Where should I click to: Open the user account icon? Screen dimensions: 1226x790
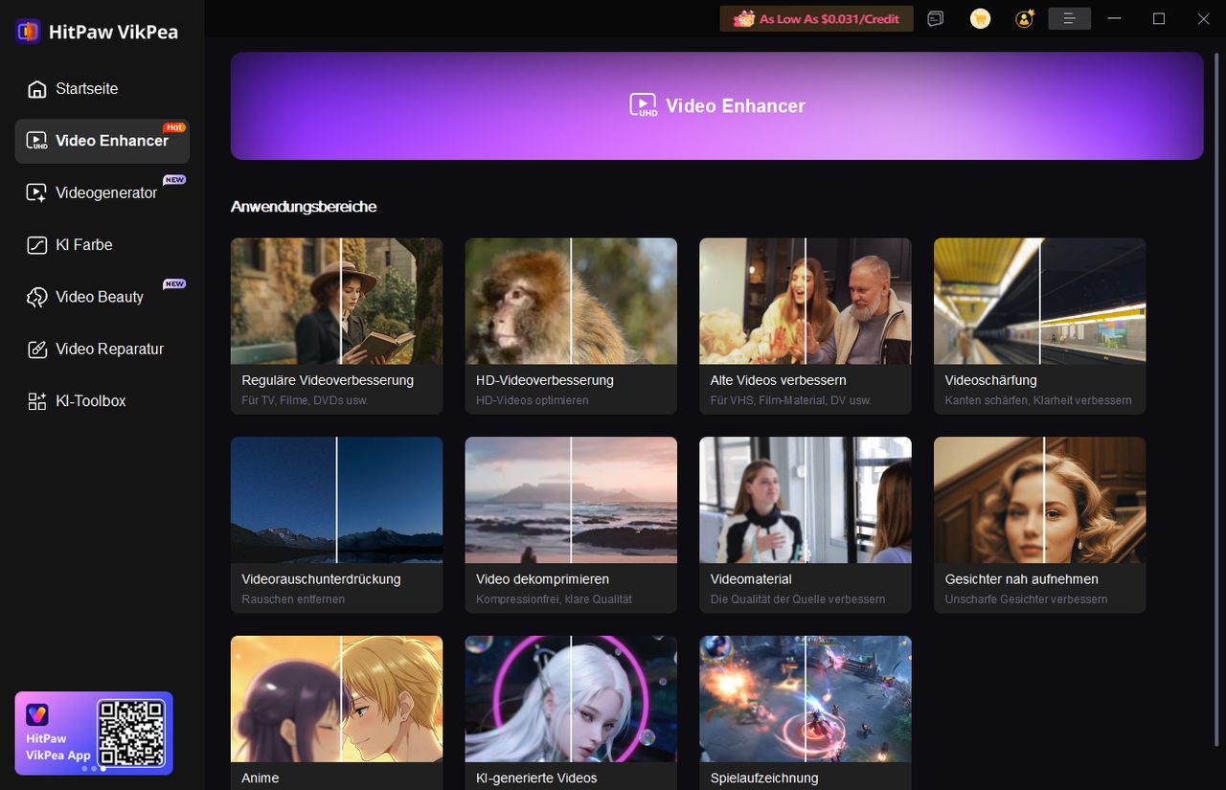tap(1025, 18)
